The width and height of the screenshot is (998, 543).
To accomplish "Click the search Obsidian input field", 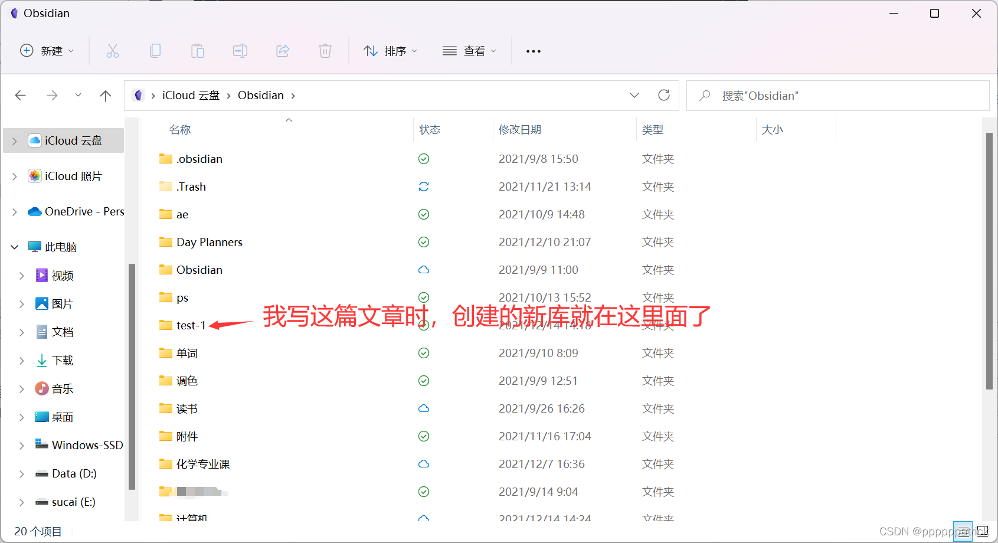I will click(x=838, y=96).
